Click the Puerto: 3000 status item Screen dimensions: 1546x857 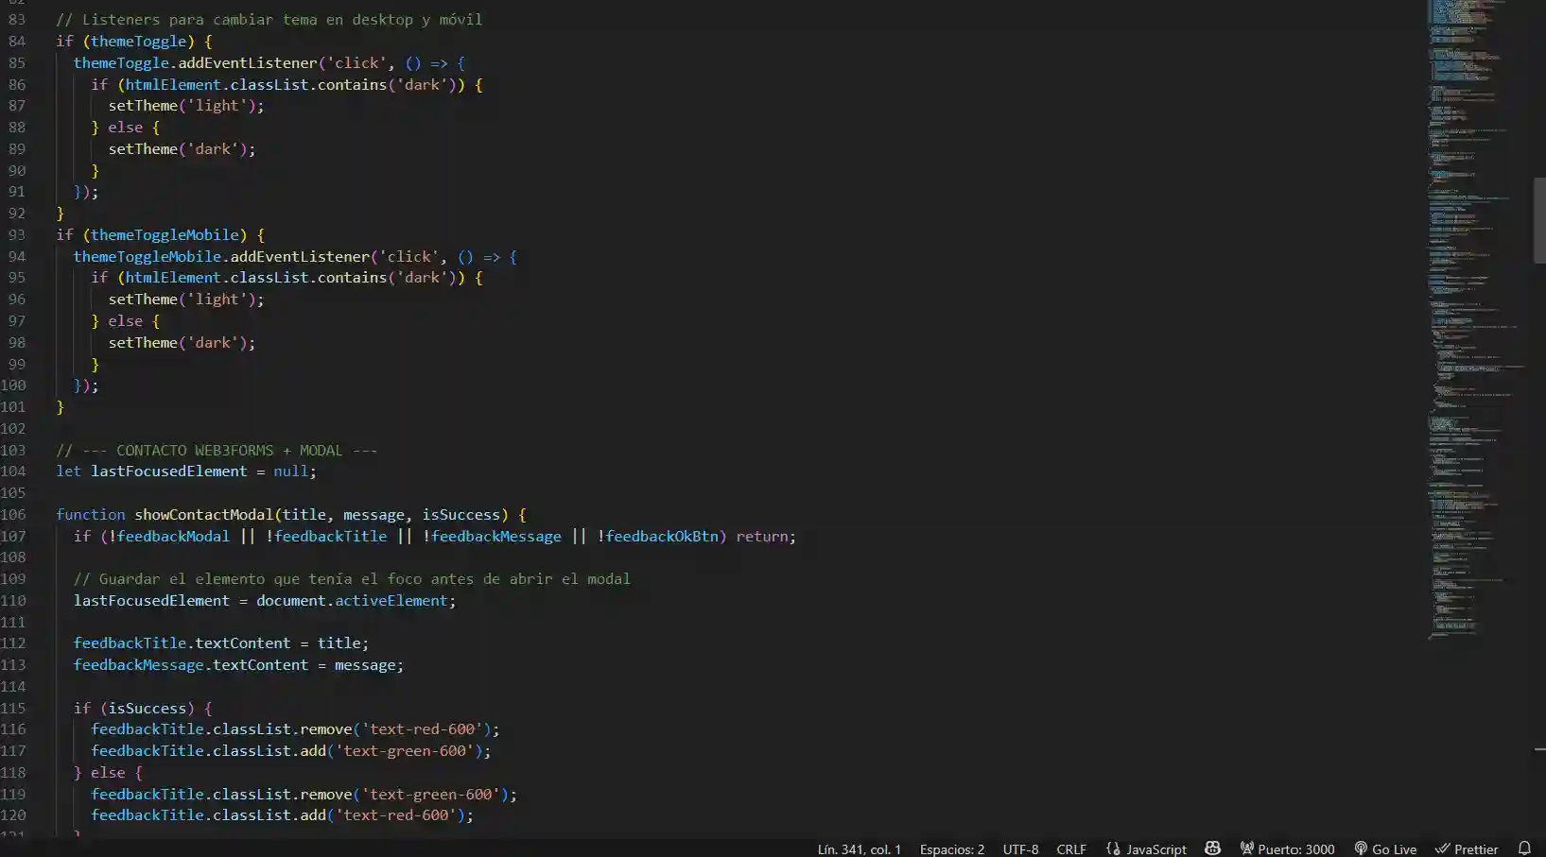tap(1287, 848)
